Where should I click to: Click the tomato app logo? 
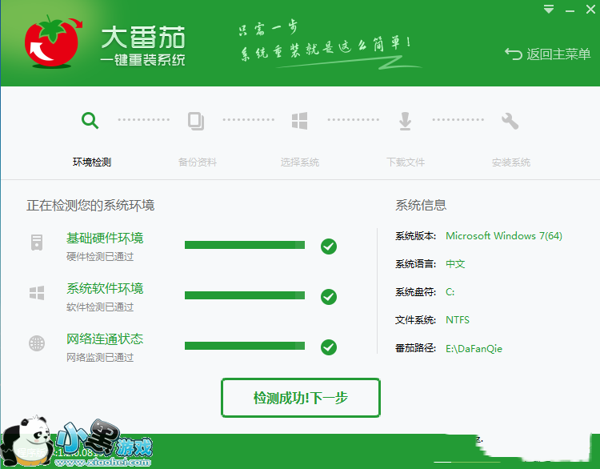[54, 42]
